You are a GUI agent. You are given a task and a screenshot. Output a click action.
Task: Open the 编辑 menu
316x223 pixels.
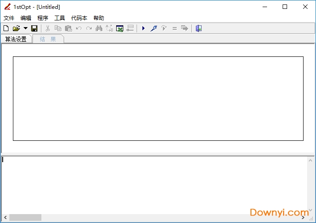[x=26, y=18]
